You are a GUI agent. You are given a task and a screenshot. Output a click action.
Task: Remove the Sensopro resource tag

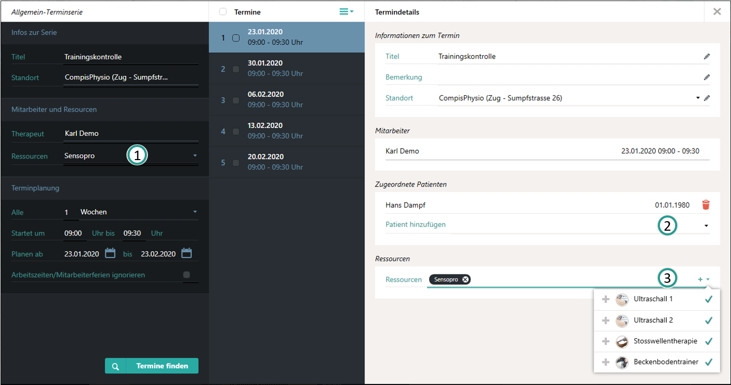(465, 280)
